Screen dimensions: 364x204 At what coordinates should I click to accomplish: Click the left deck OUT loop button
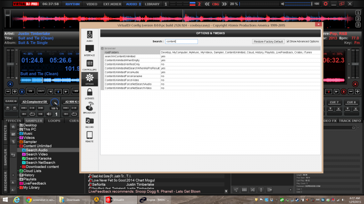[41, 91]
